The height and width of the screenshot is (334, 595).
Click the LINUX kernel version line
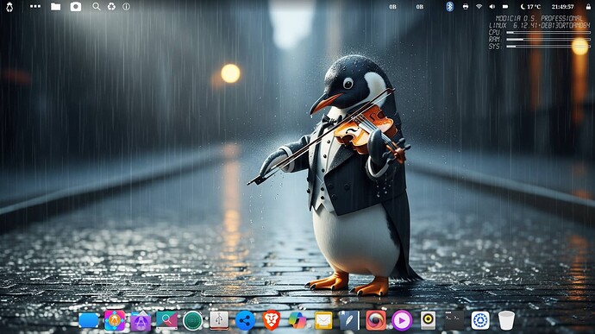click(x=540, y=25)
